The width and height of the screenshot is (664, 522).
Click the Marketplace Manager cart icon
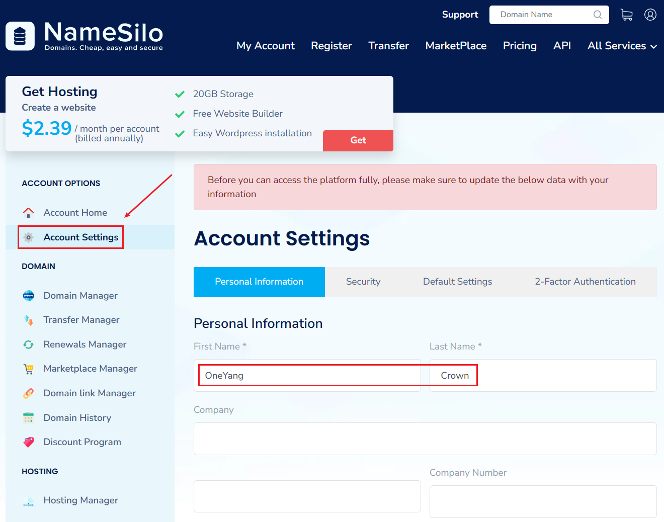pos(29,369)
